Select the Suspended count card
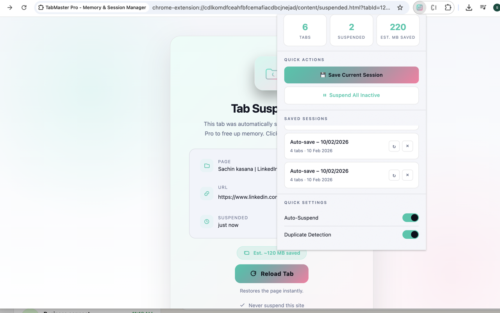The image size is (500, 313). [x=351, y=31]
